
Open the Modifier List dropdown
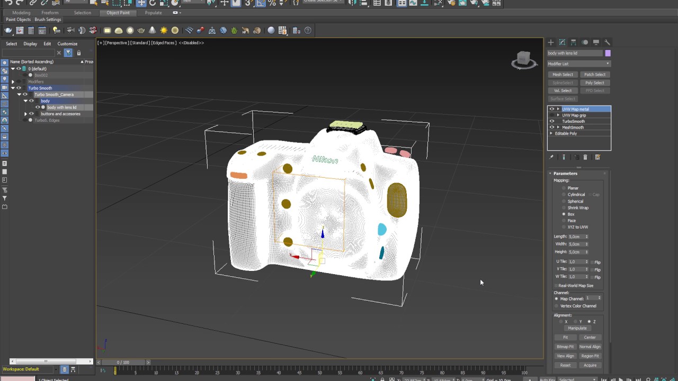(578, 64)
